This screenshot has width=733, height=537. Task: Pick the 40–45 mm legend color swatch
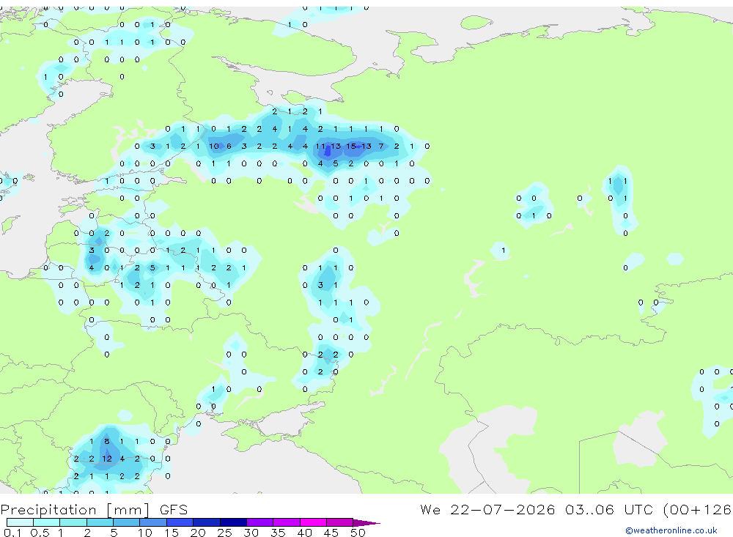pos(313,522)
